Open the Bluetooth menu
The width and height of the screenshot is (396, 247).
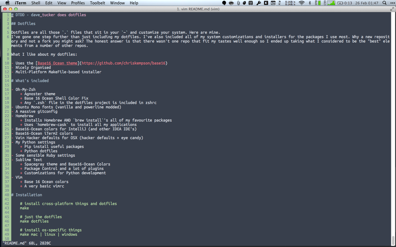click(x=310, y=3)
